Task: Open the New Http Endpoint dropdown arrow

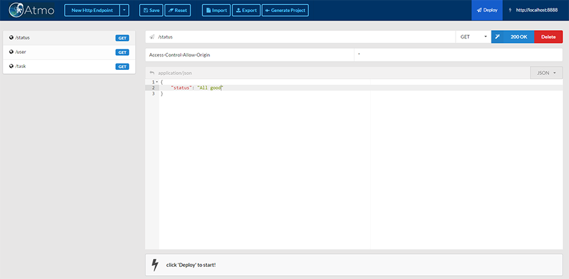Action: (124, 10)
